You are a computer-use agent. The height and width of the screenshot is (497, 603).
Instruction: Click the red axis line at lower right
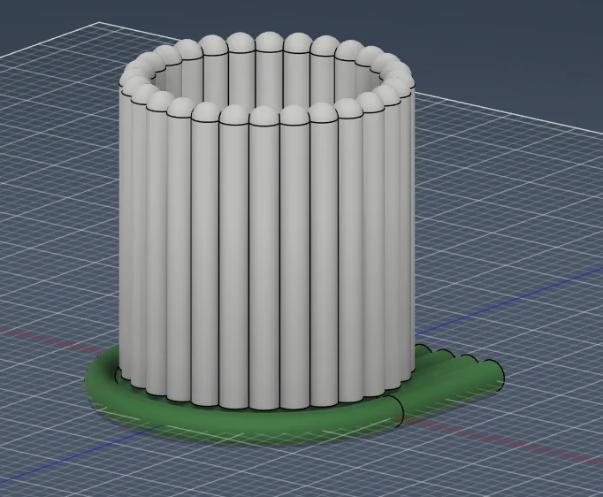coord(530,447)
